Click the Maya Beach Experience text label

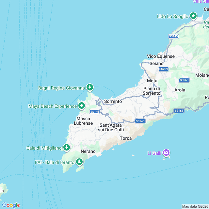pos(53,106)
